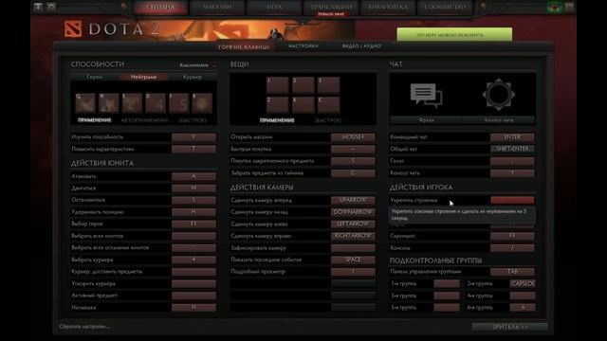Select the D ability slot
This screenshot has height=341, width=607.
pos(156,103)
